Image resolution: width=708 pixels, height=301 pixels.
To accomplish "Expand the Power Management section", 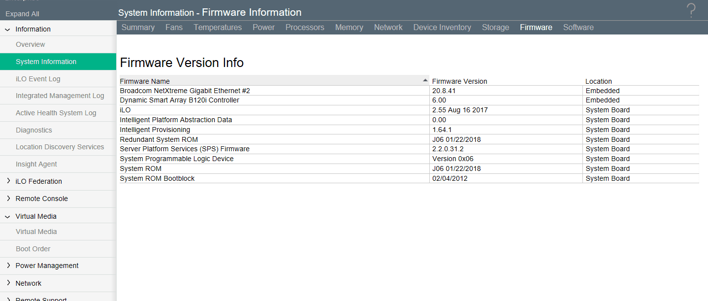I will 8,266.
